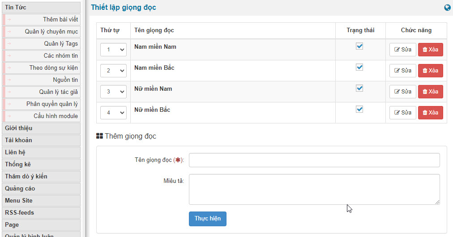Disable status checkbox for Nữ miền Bắc
This screenshot has width=453, height=237.
(359, 110)
